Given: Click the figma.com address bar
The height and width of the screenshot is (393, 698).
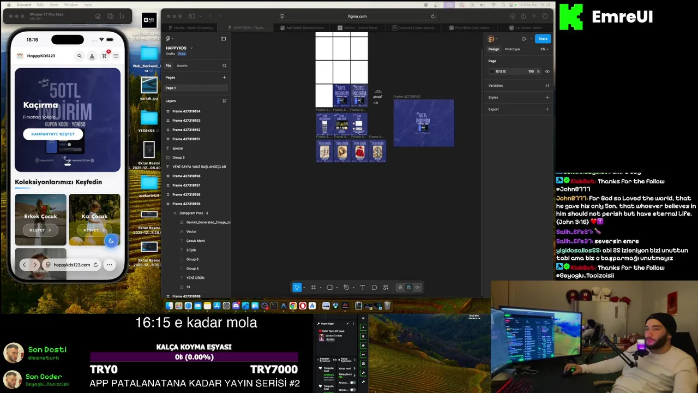Looking at the screenshot, I should click(x=357, y=16).
